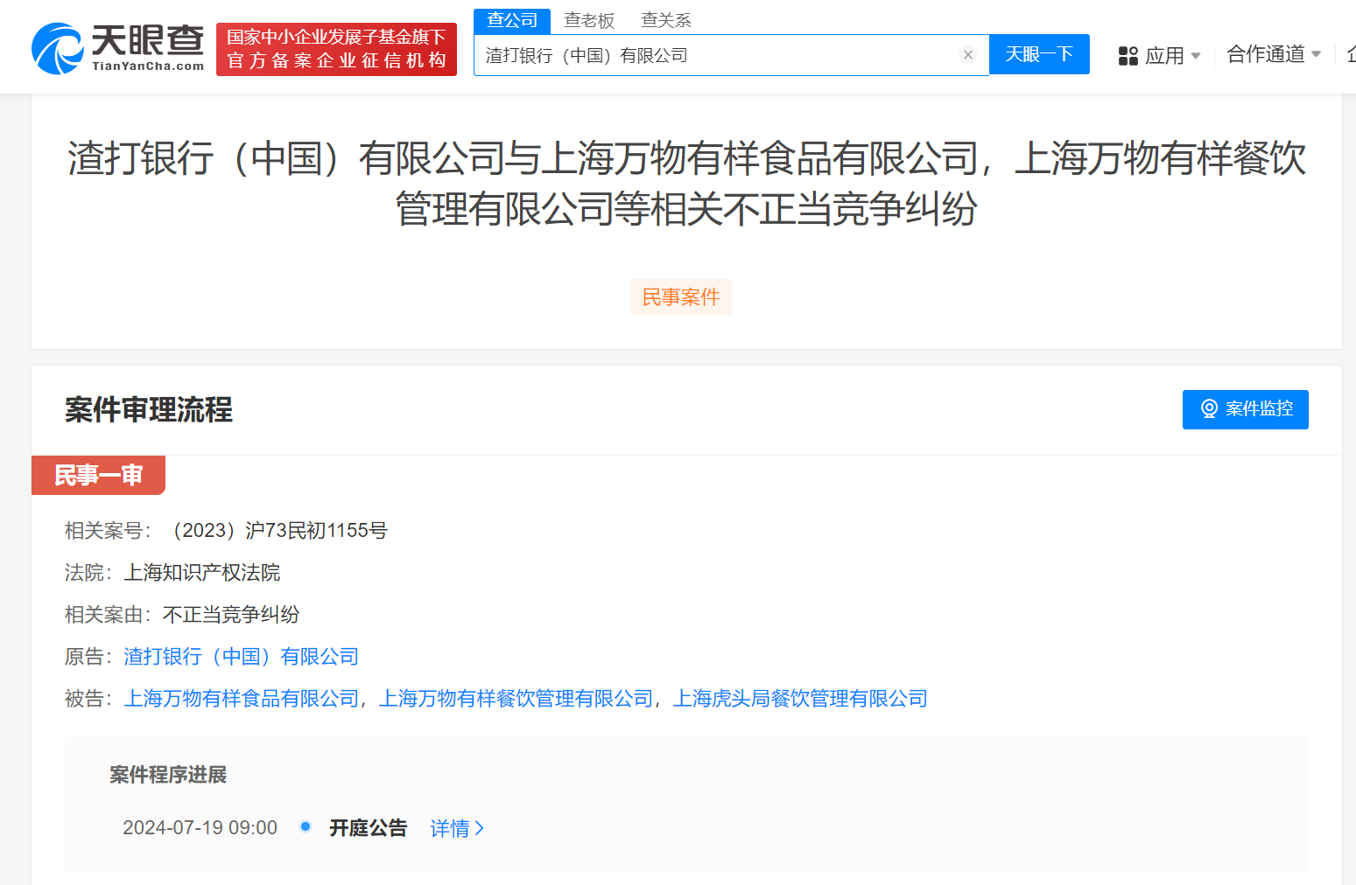Click the blue timeline dot beside 开庭公告

[x=306, y=826]
